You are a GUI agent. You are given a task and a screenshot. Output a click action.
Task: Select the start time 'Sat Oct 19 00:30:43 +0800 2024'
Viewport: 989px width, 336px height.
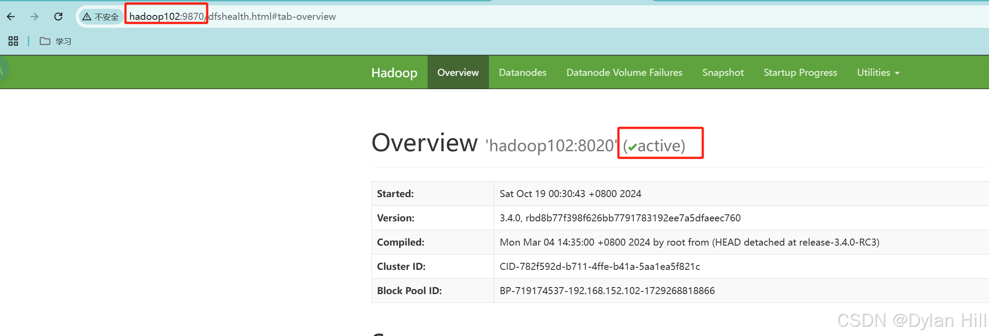(x=570, y=194)
